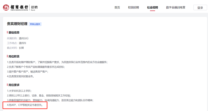208x111 pixels.
Task: Click 截止时间 value 长期
Action: click(x=21, y=48)
